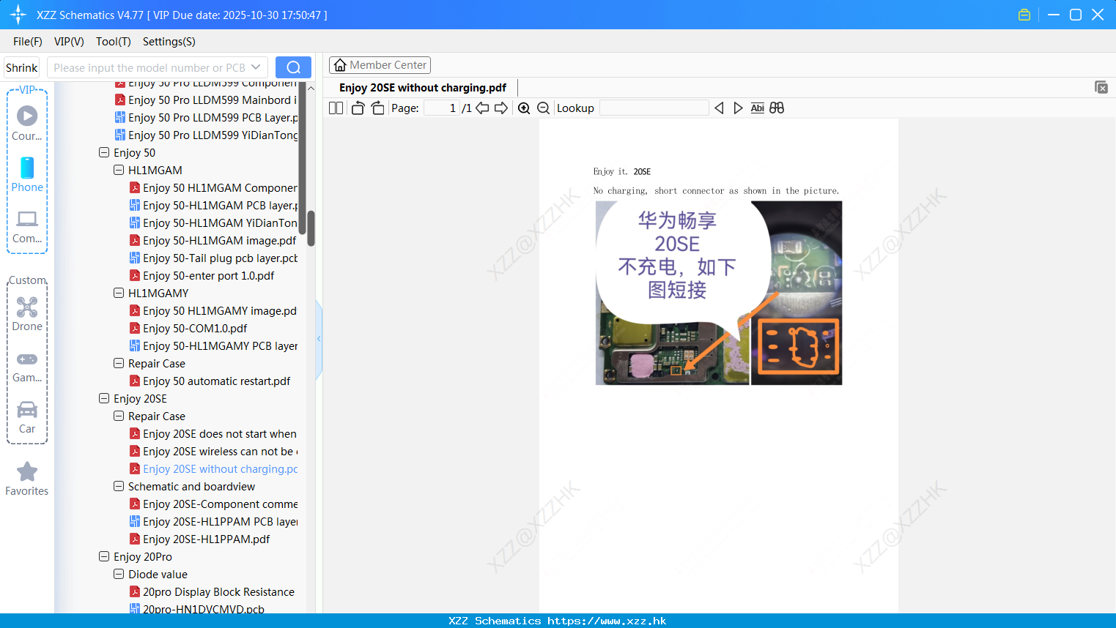Open the Drone category
1116x628 pixels.
coord(27,314)
